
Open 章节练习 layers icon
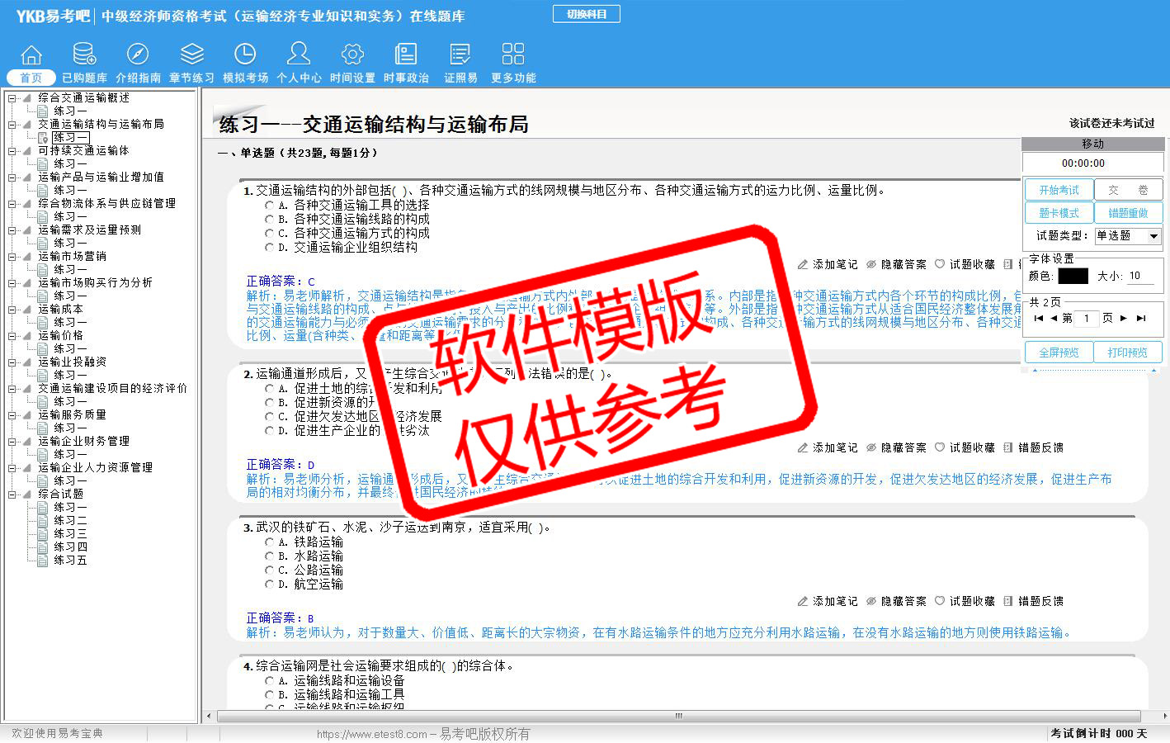(191, 55)
